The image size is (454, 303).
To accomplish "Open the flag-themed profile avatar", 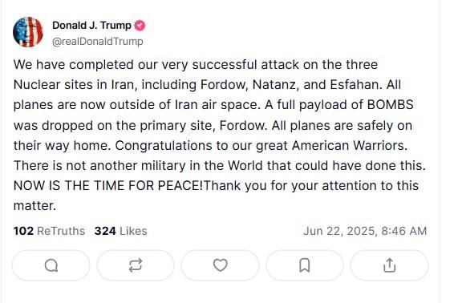I will point(28,32).
